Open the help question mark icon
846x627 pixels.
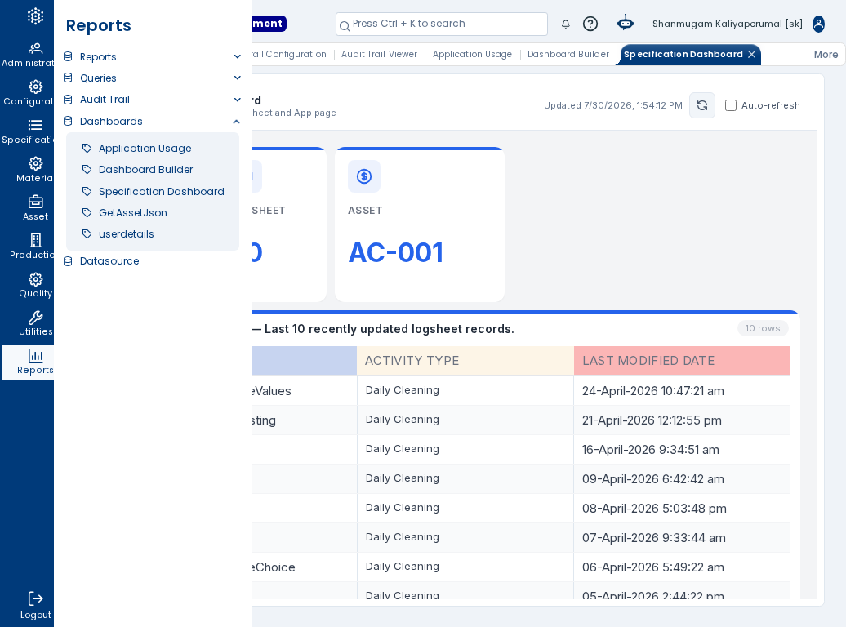pyautogui.click(x=590, y=24)
